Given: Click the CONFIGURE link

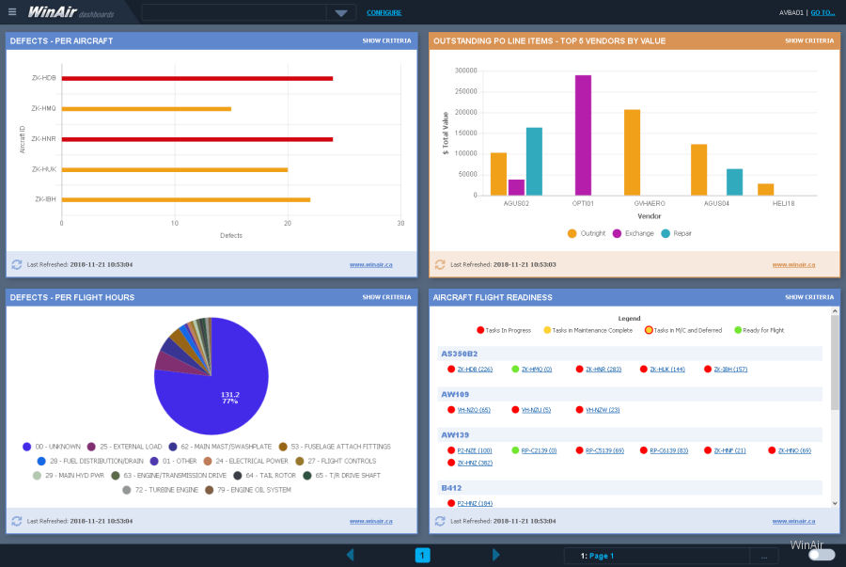Looking at the screenshot, I should (384, 12).
